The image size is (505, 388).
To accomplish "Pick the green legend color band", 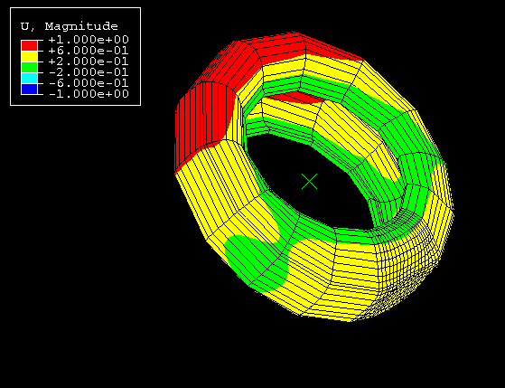I will pyautogui.click(x=29, y=67).
